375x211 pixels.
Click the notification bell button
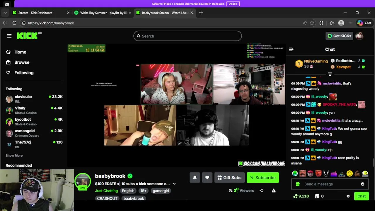tap(195, 178)
